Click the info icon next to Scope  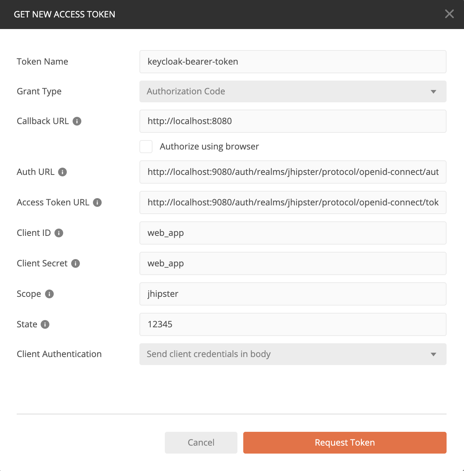[x=50, y=294]
